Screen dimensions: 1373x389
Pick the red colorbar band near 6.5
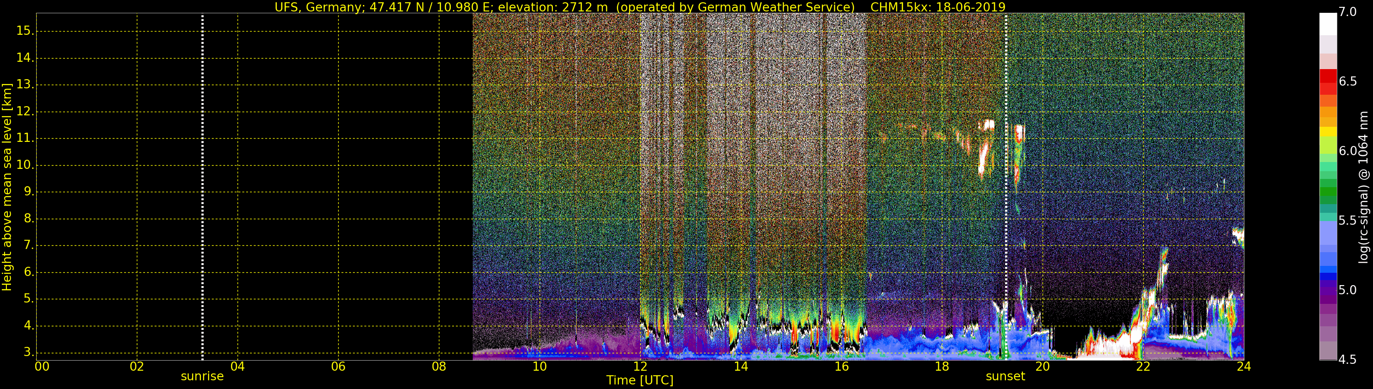1328,80
